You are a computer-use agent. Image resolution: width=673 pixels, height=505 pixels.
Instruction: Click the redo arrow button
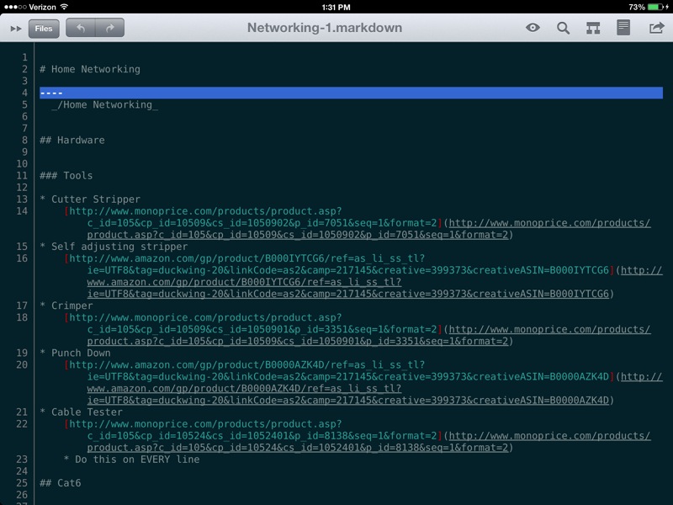click(x=109, y=28)
